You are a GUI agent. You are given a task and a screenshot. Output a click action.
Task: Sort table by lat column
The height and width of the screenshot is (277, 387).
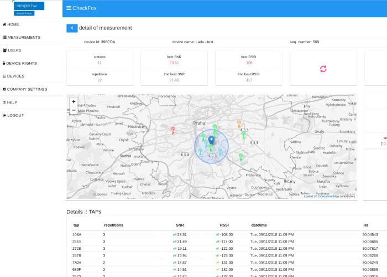[365, 225]
